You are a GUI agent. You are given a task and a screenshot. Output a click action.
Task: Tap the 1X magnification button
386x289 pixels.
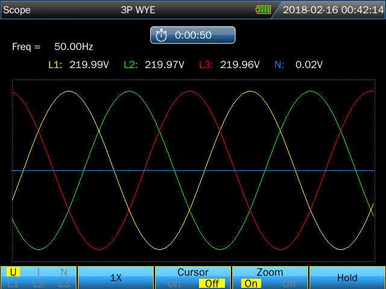tap(116, 278)
